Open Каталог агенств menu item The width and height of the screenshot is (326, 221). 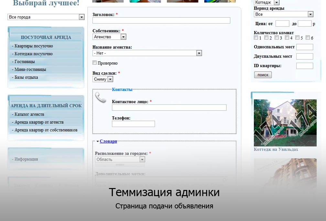[x=29, y=114]
